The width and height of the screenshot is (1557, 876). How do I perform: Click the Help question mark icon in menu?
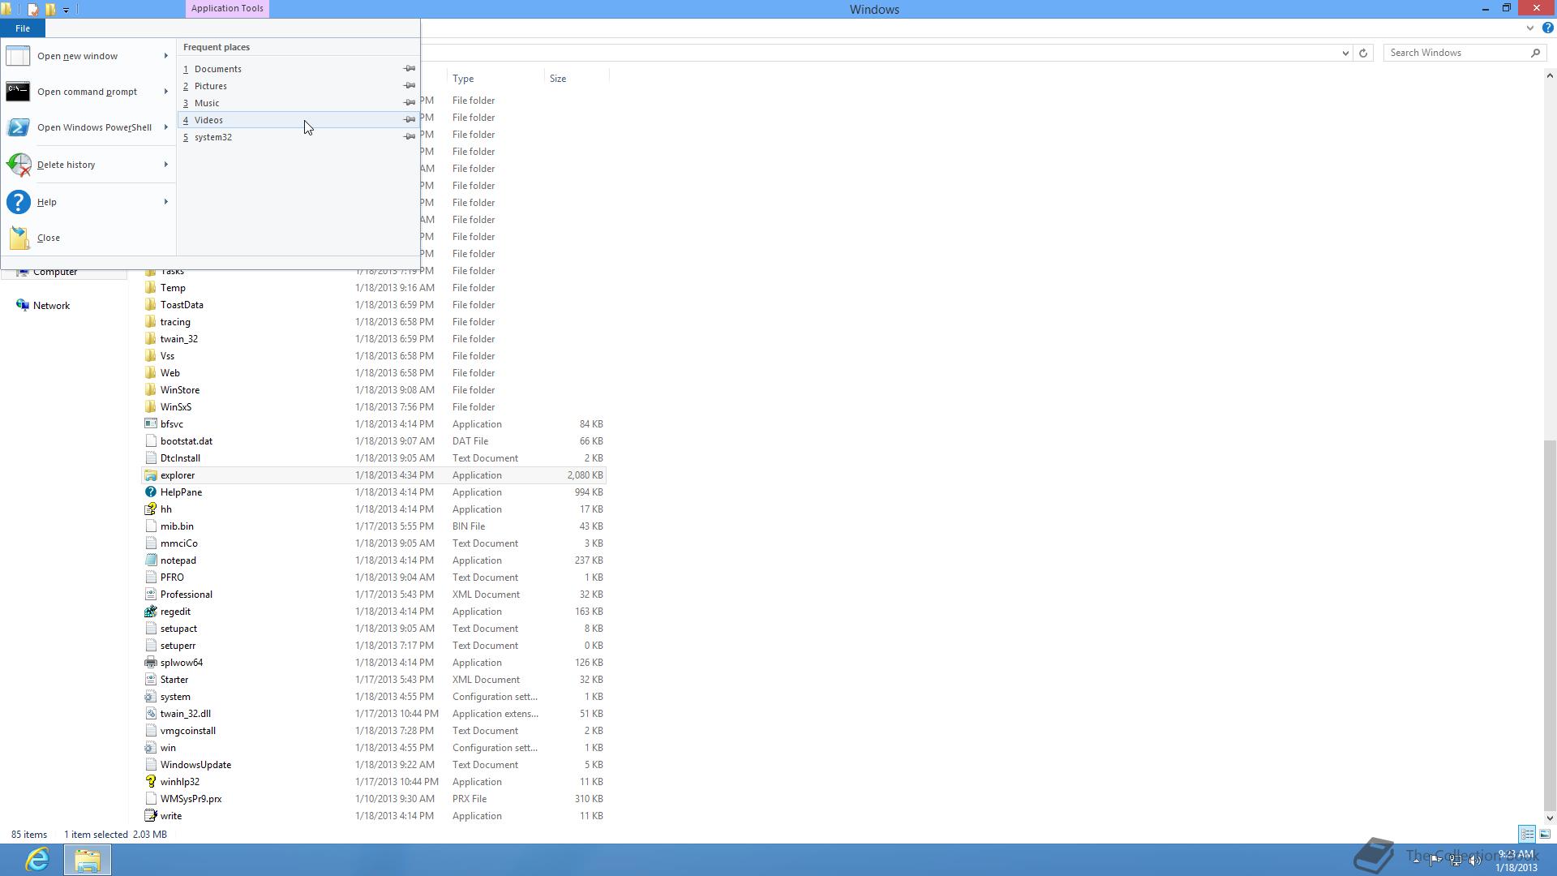click(18, 202)
